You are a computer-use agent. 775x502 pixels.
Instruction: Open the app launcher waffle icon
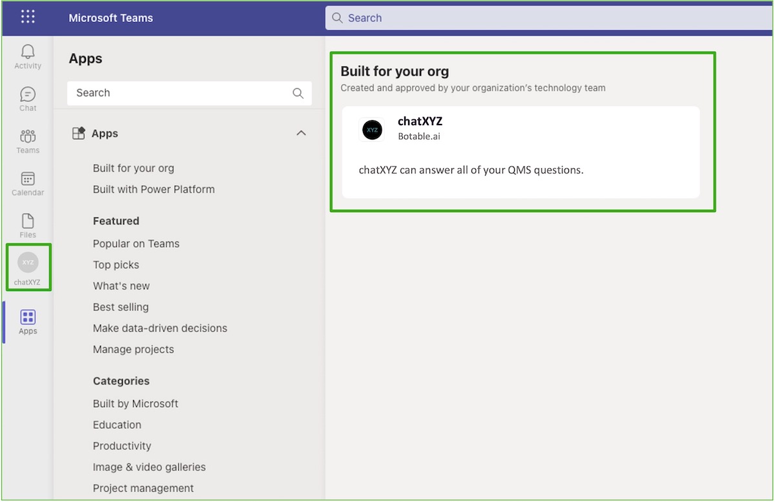(x=28, y=17)
